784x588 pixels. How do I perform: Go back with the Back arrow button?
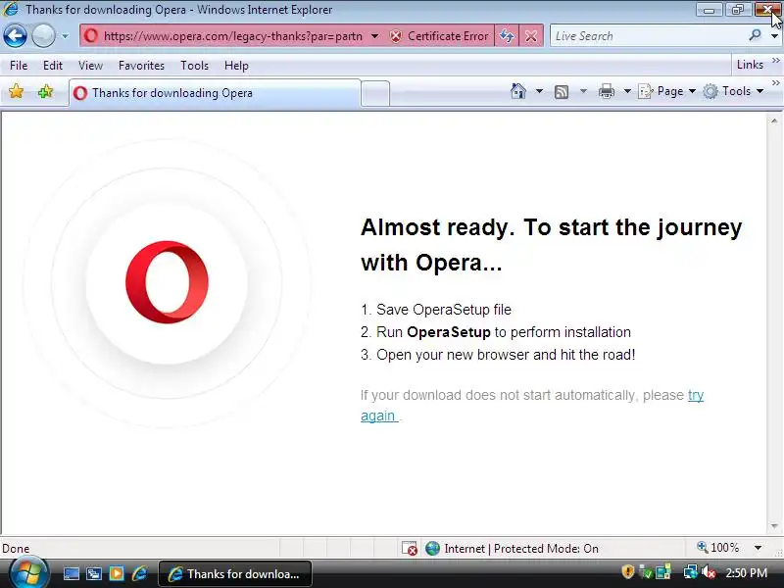(x=15, y=36)
